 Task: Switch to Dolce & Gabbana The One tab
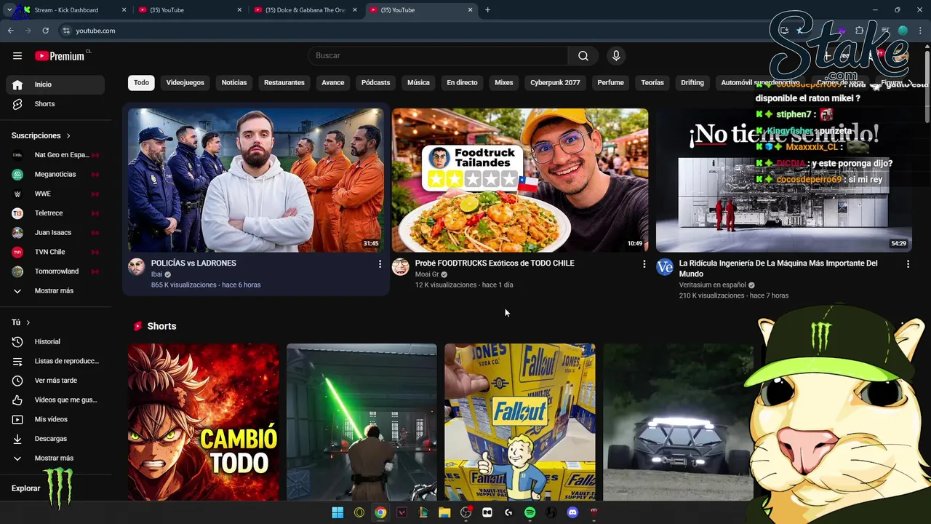coord(305,10)
